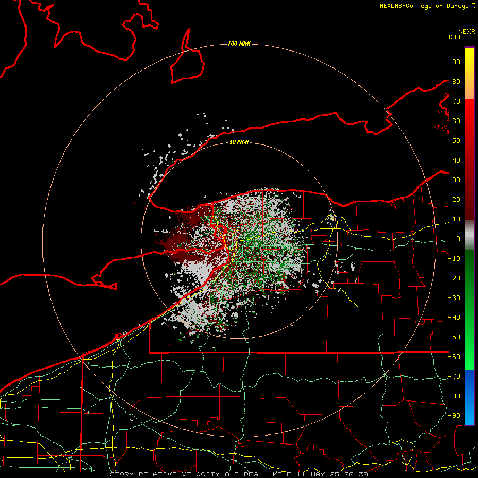Click the -50 knot scale value
The width and height of the screenshot is (478, 478).
454,337
